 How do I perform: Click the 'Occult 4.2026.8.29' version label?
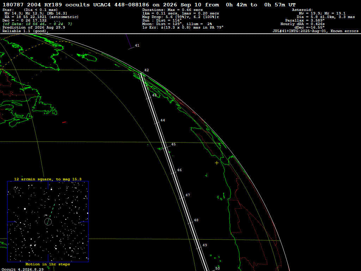coord(23,269)
